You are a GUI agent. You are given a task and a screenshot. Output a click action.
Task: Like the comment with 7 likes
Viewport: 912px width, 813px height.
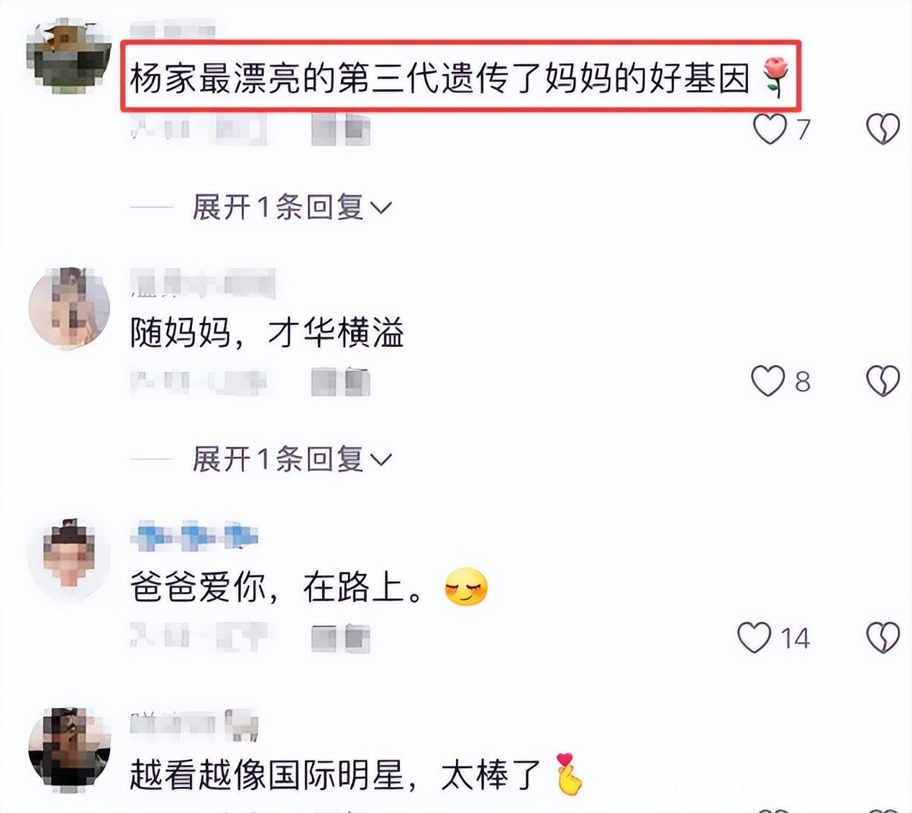click(770, 129)
